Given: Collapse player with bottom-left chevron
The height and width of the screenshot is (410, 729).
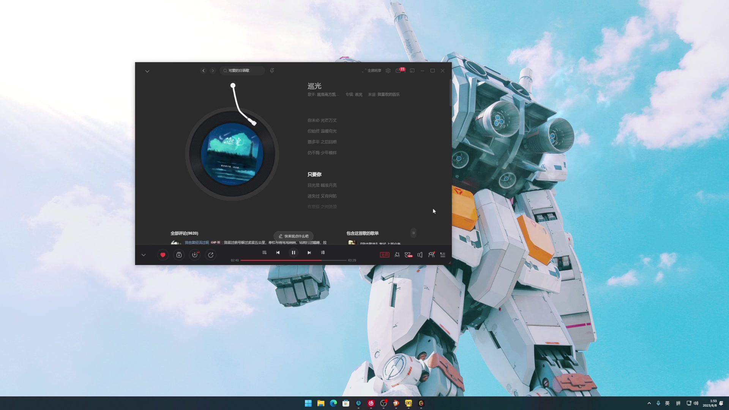Looking at the screenshot, I should 144,255.
